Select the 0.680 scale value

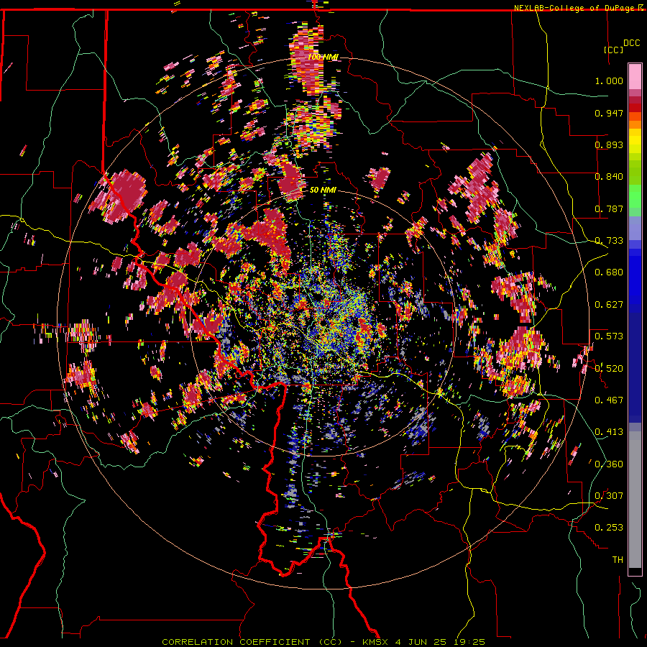pos(609,272)
